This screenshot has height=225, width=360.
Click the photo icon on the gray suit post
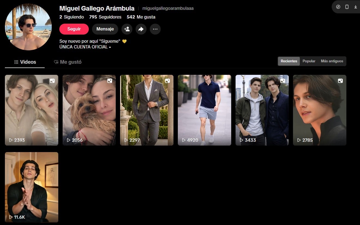(x=167, y=81)
